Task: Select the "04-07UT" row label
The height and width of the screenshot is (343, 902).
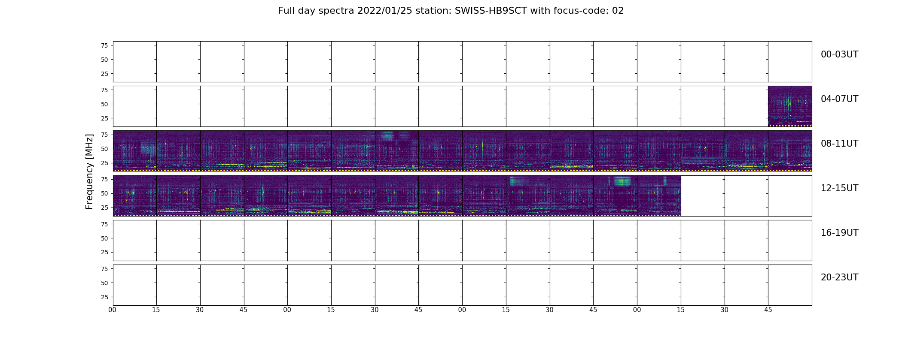Action: point(839,99)
